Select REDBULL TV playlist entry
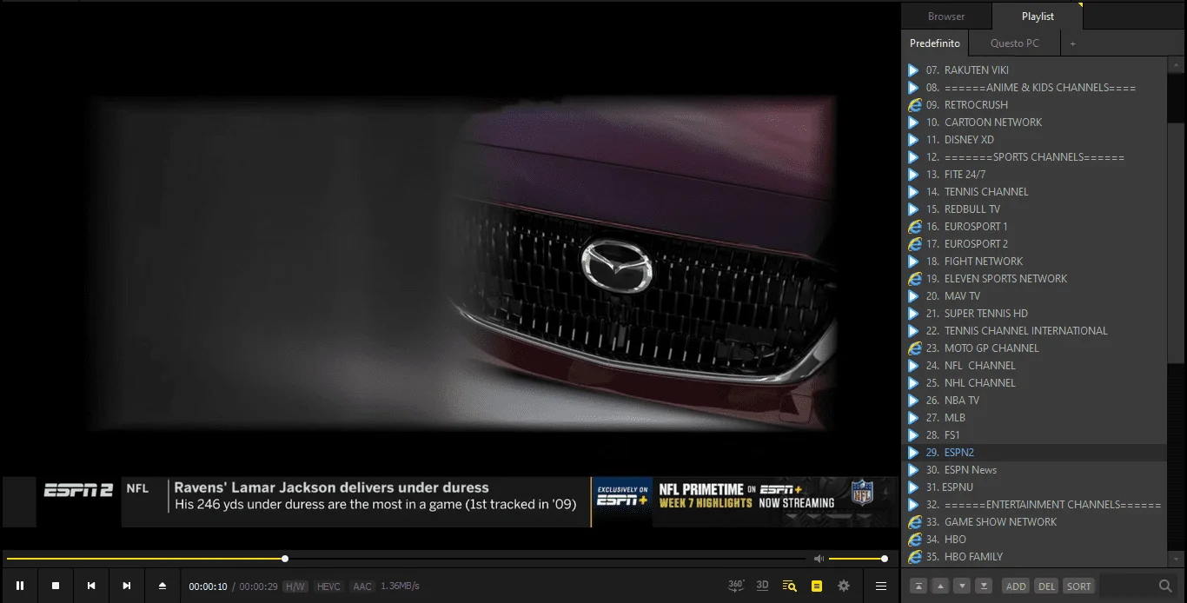This screenshot has height=603, width=1187. click(x=1036, y=209)
